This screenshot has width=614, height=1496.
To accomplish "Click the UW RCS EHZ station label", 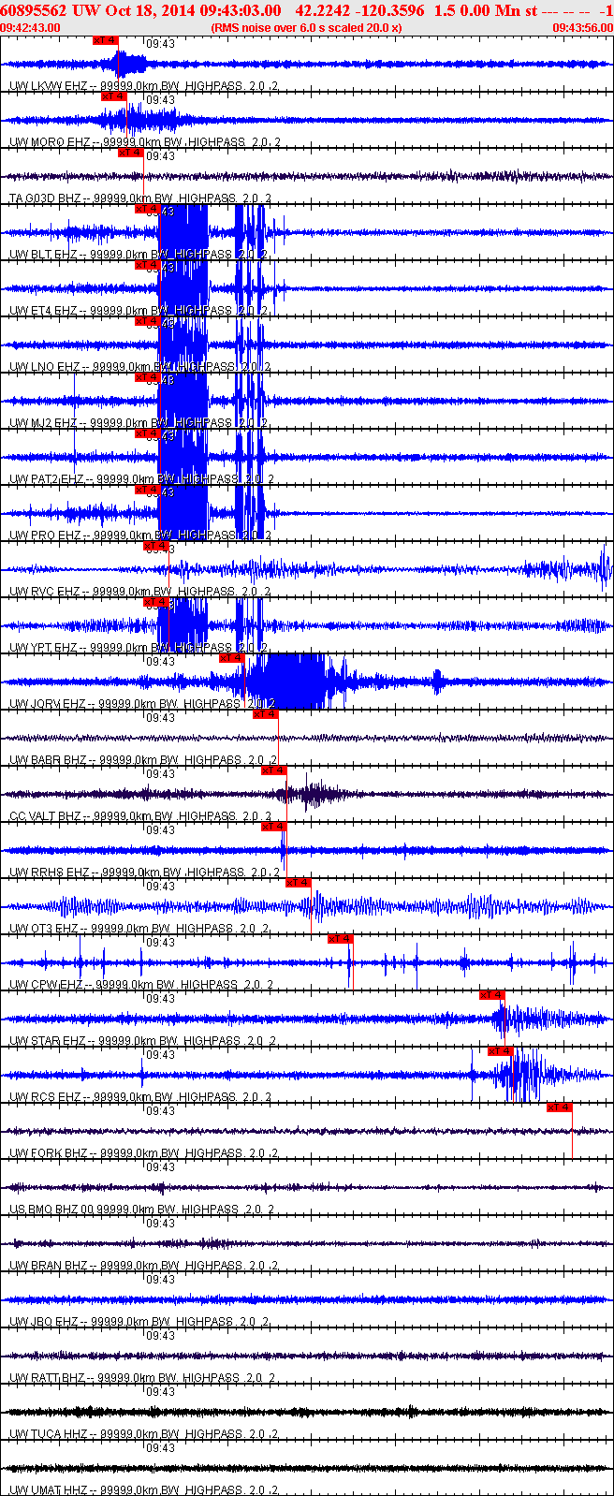I will [x=45, y=1097].
